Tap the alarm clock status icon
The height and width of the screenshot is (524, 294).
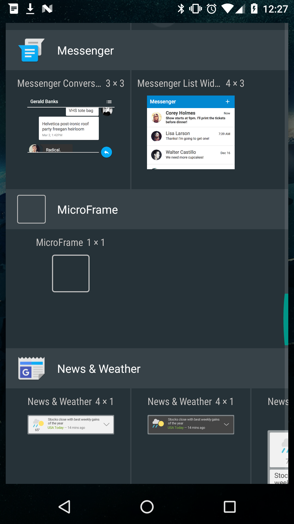[212, 9]
